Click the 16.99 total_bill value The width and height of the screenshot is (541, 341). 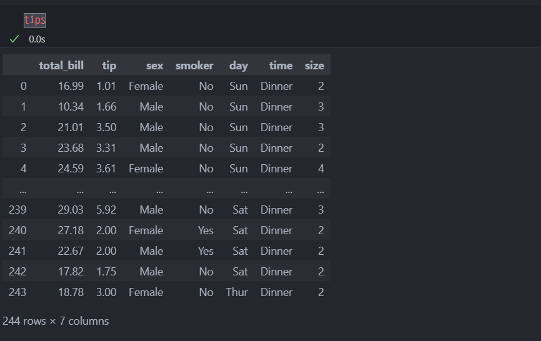coord(71,86)
